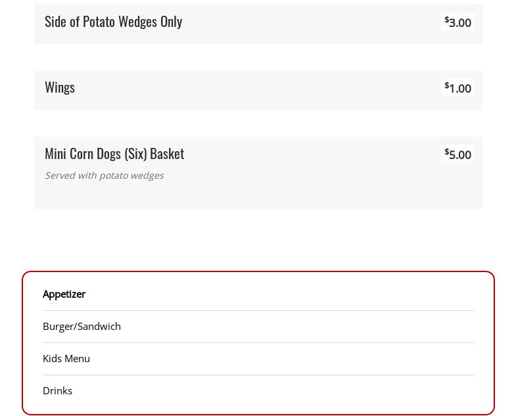Open the Appetizer menu category
The width and height of the screenshot is (516, 416).
(64, 294)
